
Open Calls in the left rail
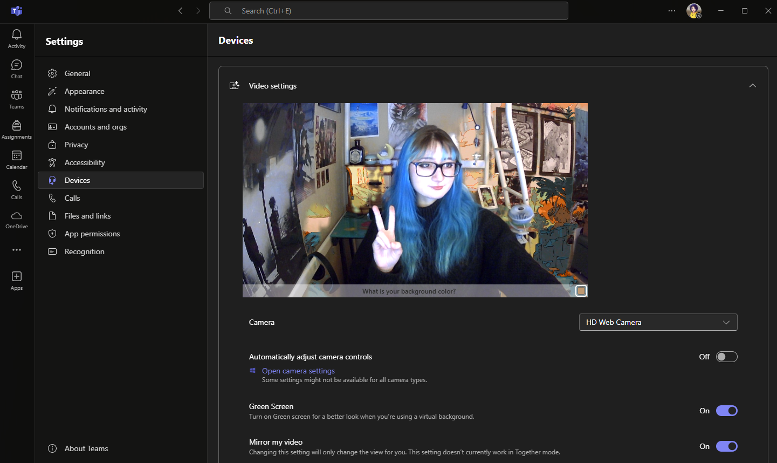pyautogui.click(x=17, y=190)
